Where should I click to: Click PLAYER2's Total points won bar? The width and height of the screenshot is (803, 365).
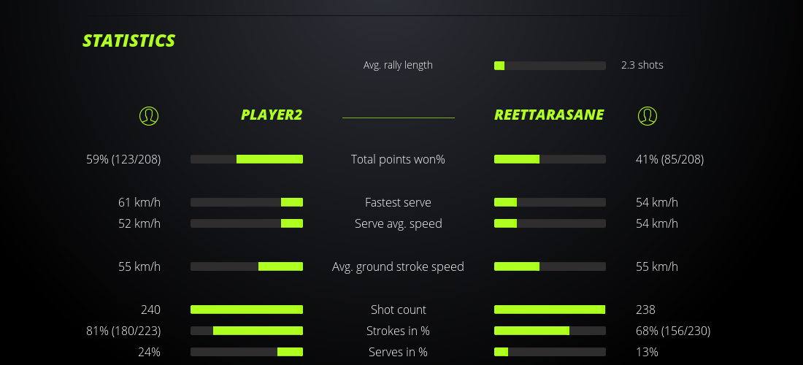247,159
